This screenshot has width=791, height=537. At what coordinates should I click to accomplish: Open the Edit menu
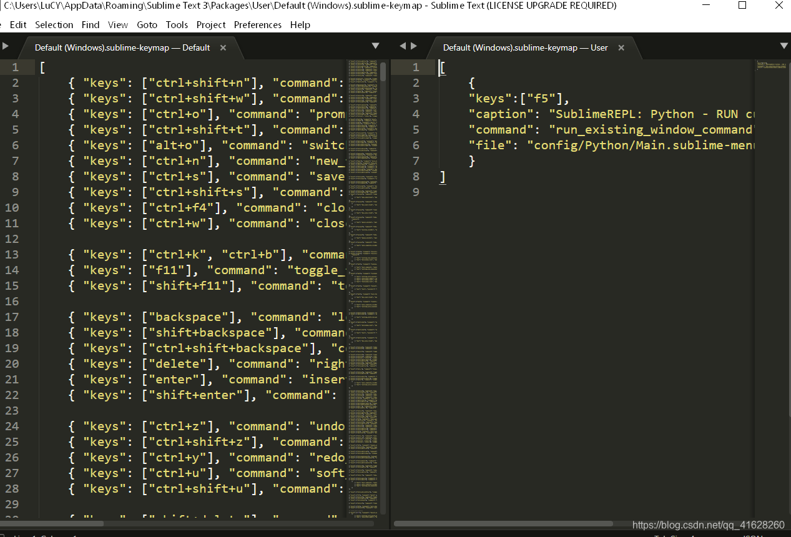(18, 25)
